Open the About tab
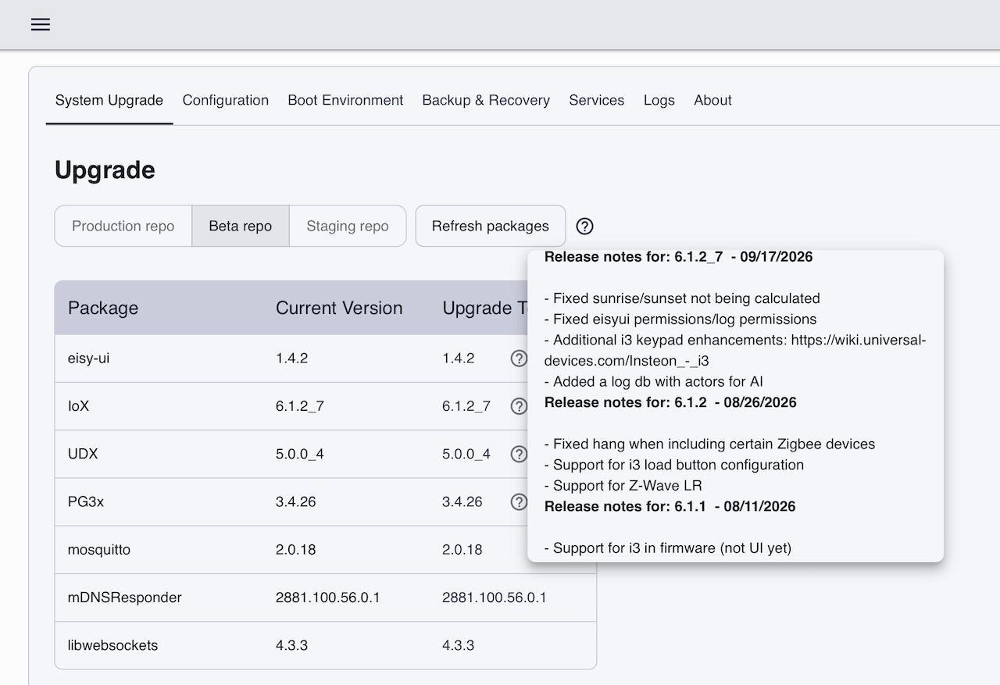The width and height of the screenshot is (1000, 685). [712, 100]
